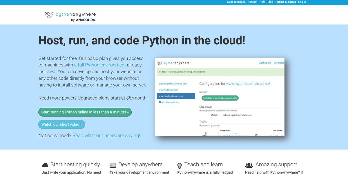The height and width of the screenshot is (175, 348).
Task: Go to the Blog
Action: coord(270,2)
